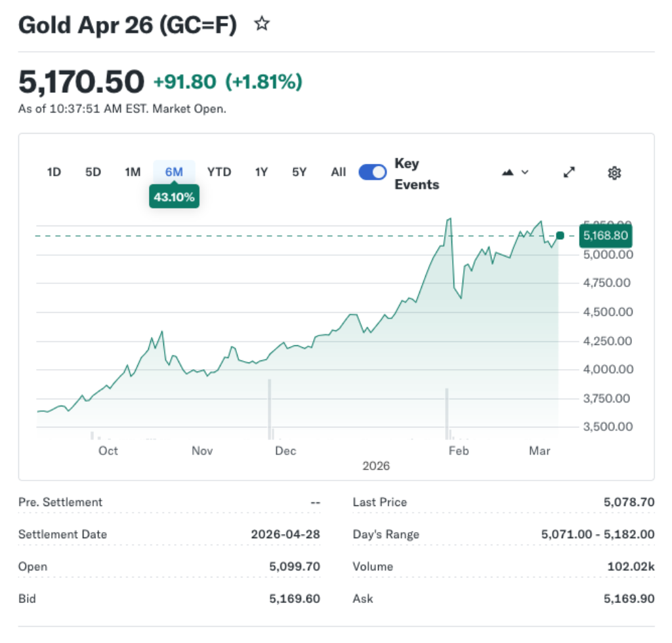The height and width of the screenshot is (643, 672).
Task: Click the Settlement Date label
Action: pyautogui.click(x=62, y=534)
